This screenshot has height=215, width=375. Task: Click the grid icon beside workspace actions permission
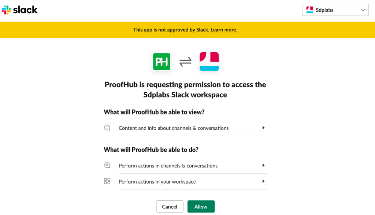107,181
